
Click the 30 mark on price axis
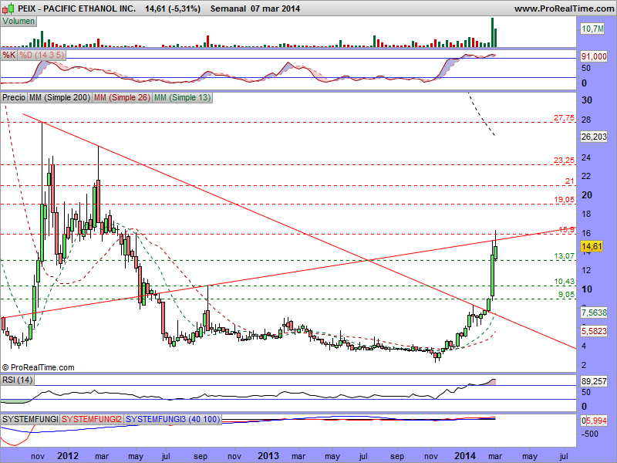[587, 100]
